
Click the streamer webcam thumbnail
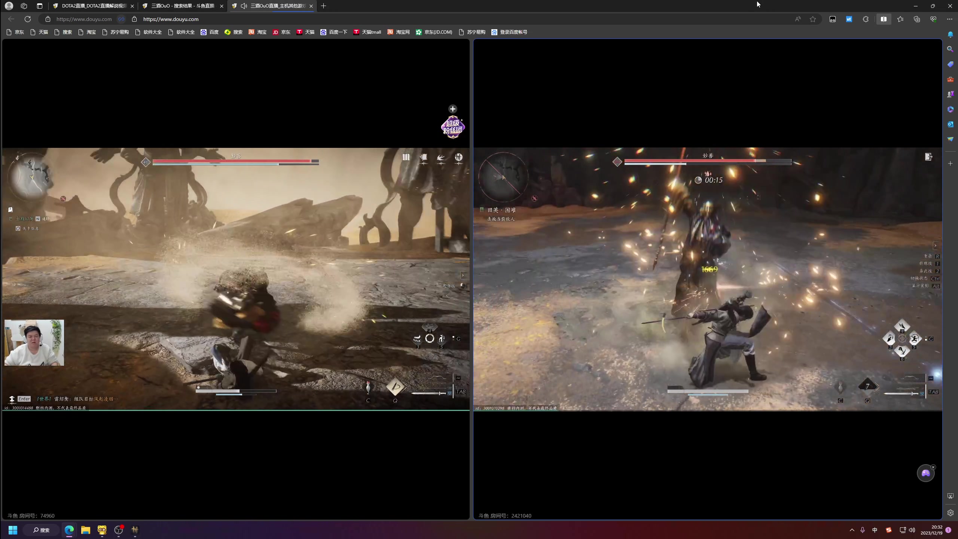34,342
